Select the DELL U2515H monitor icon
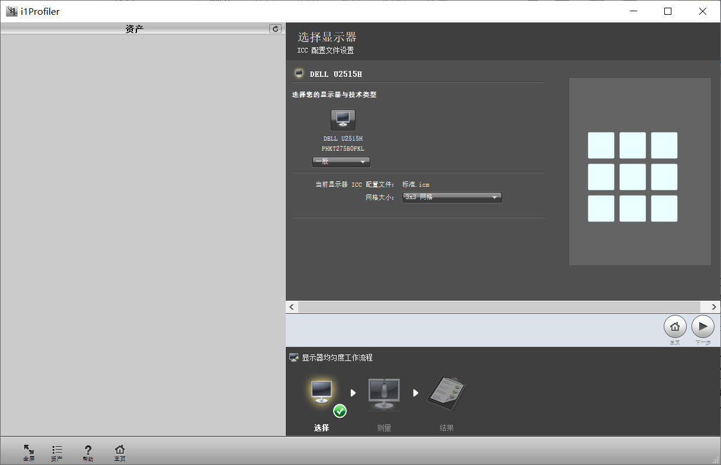 tap(342, 120)
